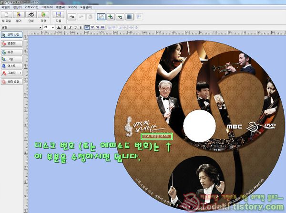Open the 파일(F) menu
Screen dimensions: 286x213
coord(6,7)
